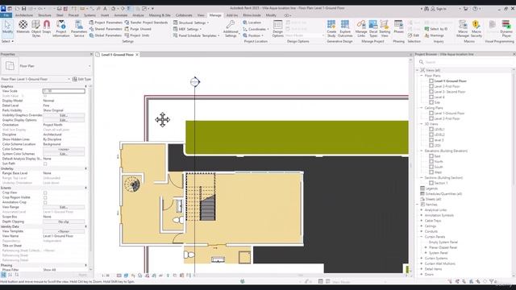This screenshot has height=290, width=516.
Task: Click the View Scale input field
Action: [x=64, y=91]
